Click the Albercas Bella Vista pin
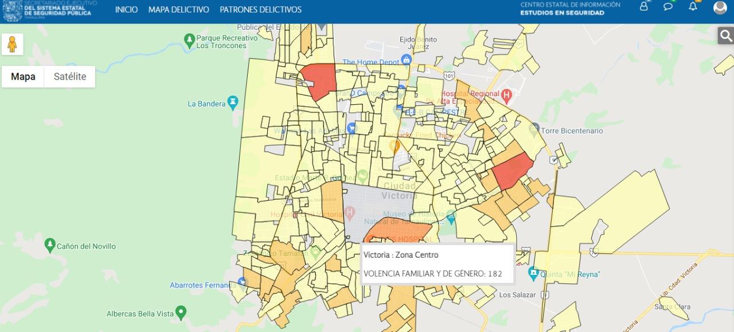Viewport: 734px width, 332px height. coord(181,313)
